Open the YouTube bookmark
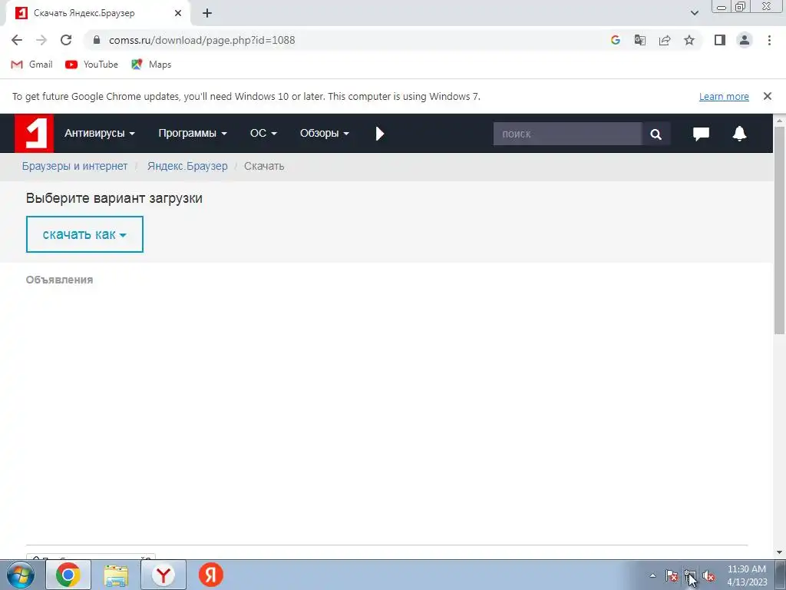786x590 pixels. pos(92,65)
